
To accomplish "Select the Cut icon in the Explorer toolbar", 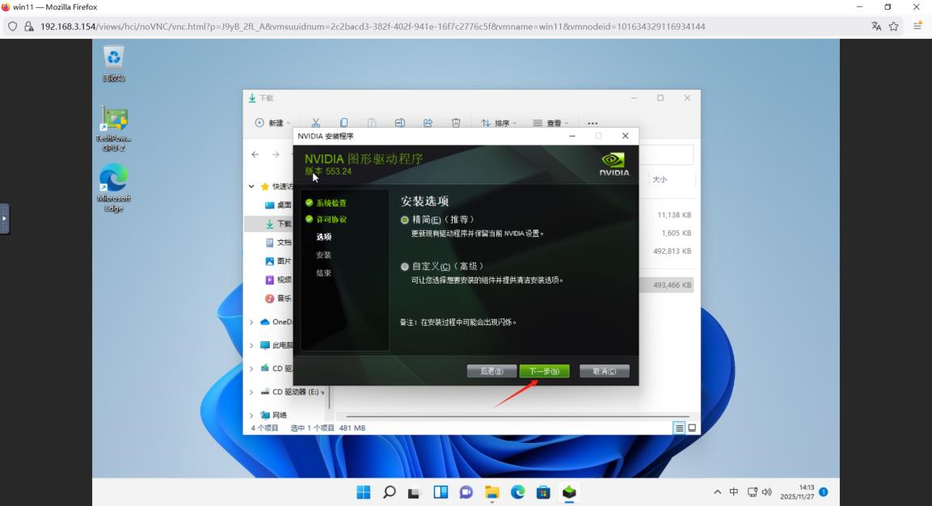I will point(314,122).
